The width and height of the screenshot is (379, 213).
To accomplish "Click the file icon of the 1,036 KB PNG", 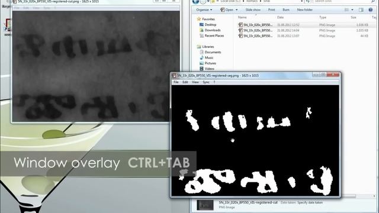I will (x=240, y=25).
